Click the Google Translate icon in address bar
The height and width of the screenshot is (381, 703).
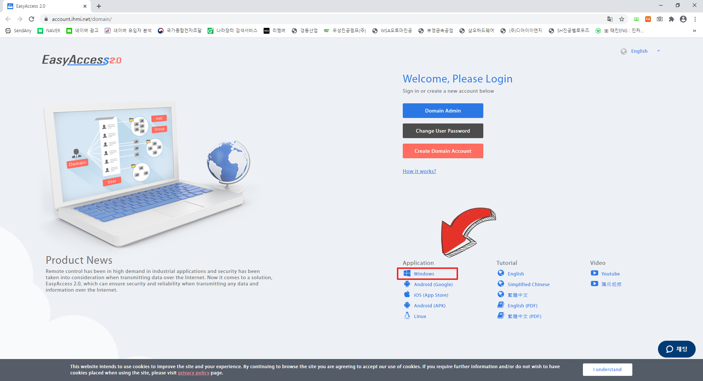tap(610, 19)
